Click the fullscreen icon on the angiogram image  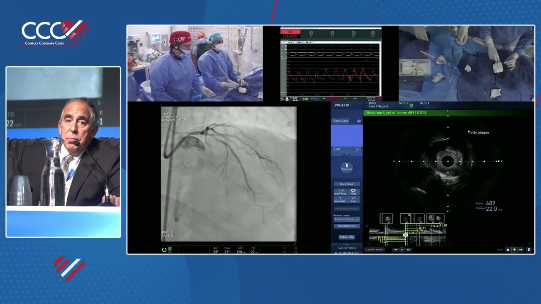[x=290, y=124]
